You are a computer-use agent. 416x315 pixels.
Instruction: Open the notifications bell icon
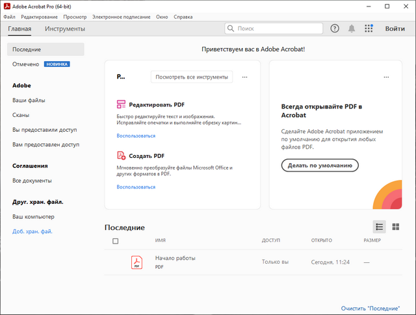pyautogui.click(x=352, y=29)
